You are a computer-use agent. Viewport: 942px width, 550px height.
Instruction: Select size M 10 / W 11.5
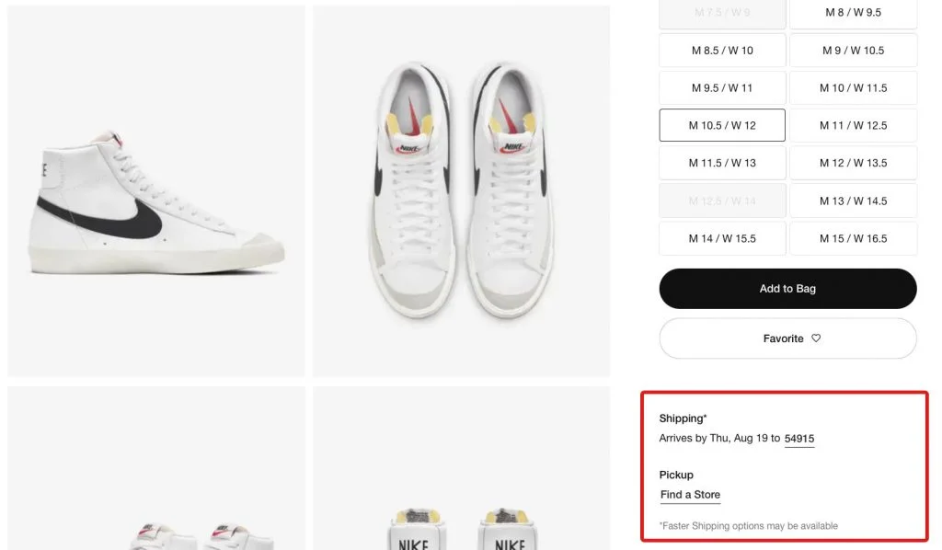[x=853, y=88]
